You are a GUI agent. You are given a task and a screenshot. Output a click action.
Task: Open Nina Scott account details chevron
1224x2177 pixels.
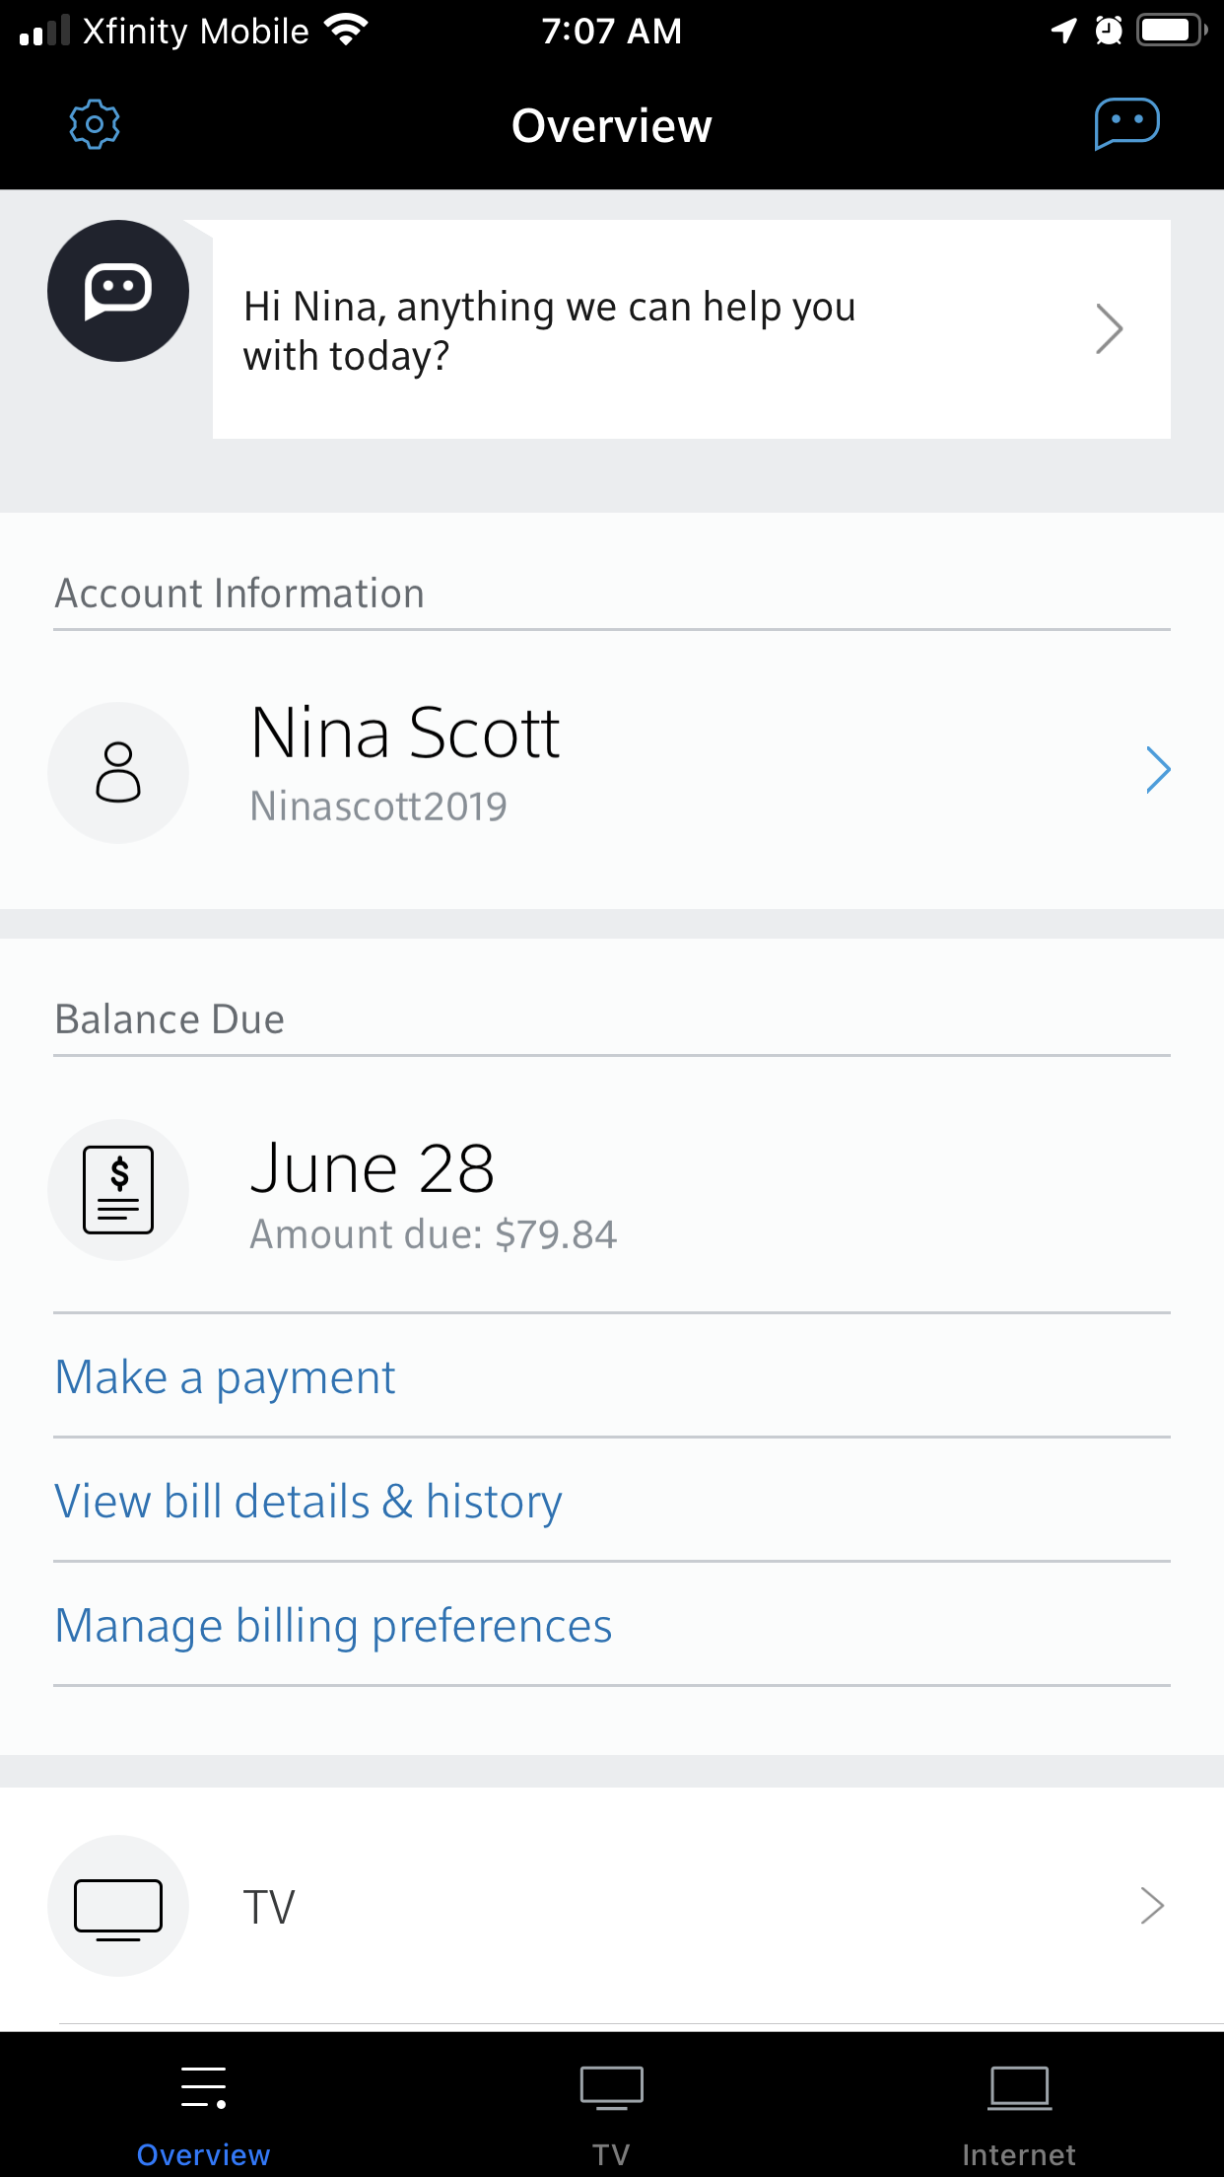tap(1158, 770)
